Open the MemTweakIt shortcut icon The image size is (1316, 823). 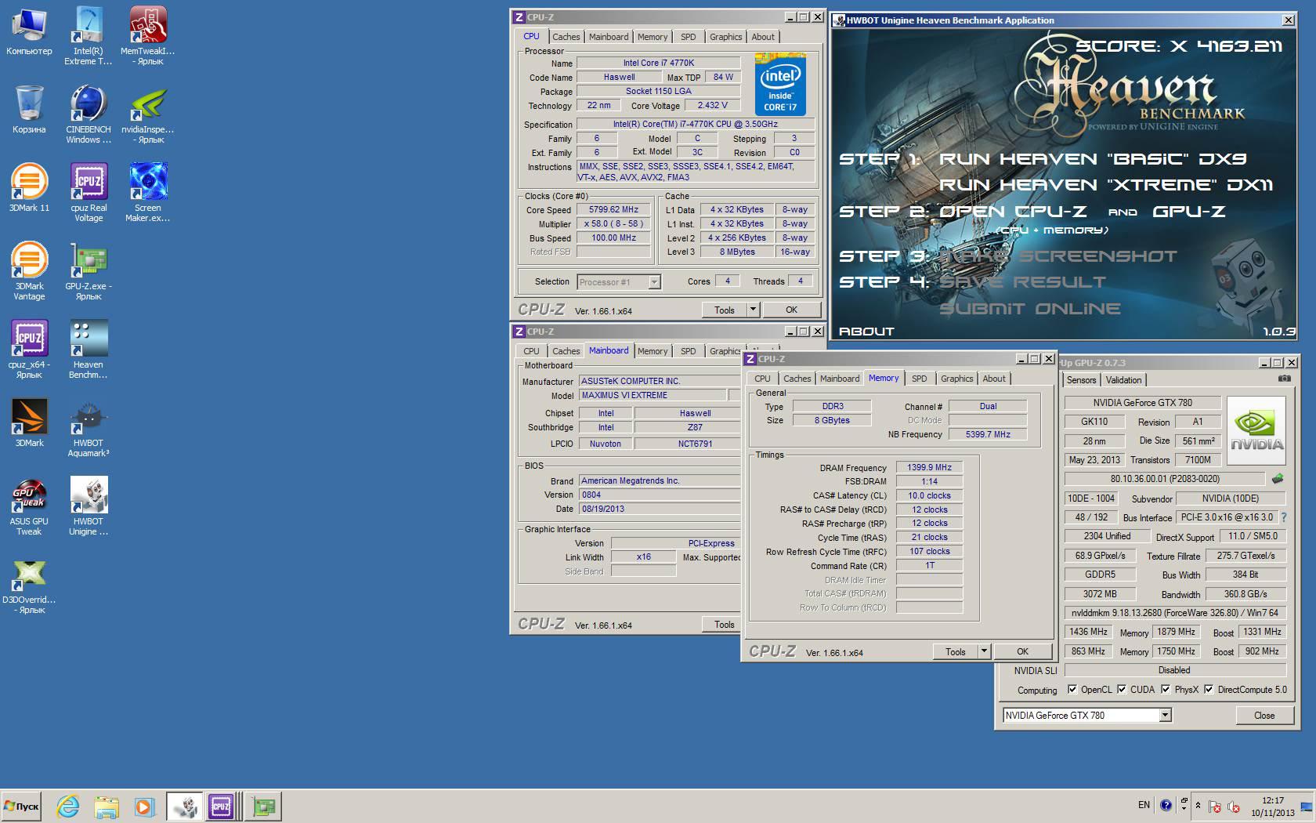tap(148, 36)
